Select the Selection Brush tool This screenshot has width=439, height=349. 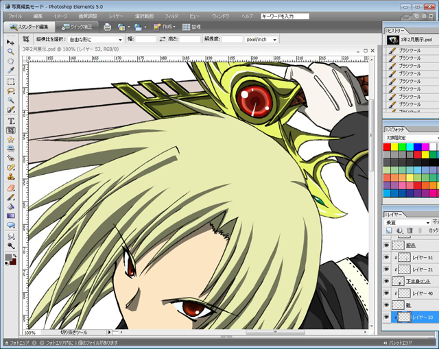click(11, 110)
